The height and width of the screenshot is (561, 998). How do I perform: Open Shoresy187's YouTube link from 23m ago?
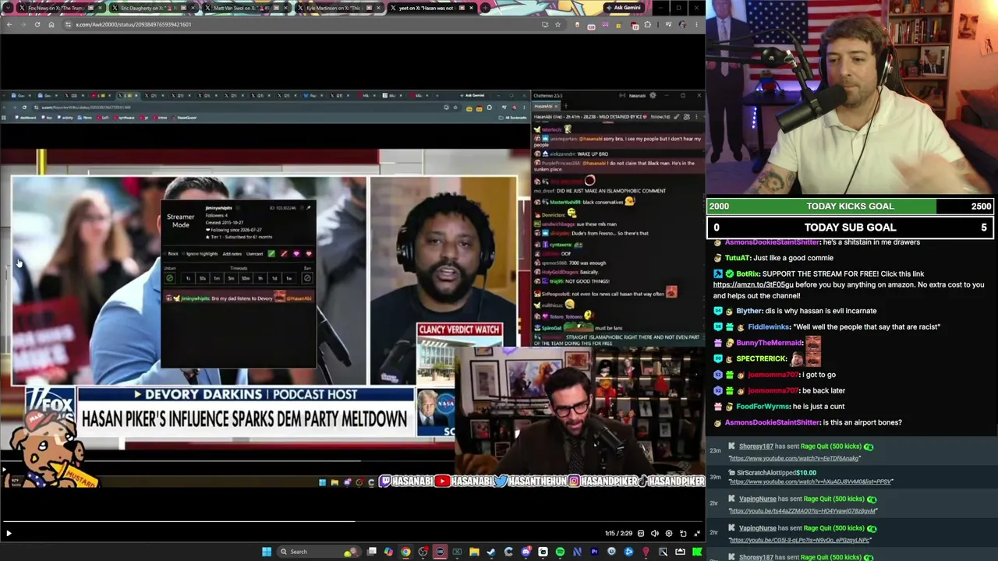click(793, 458)
